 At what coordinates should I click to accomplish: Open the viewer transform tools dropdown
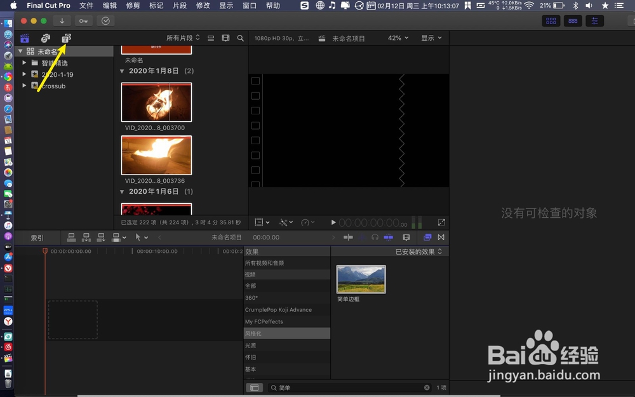point(262,222)
